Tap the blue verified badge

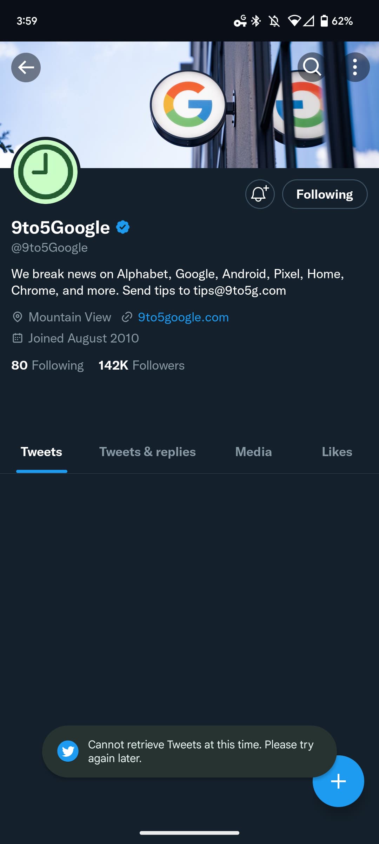pos(123,227)
